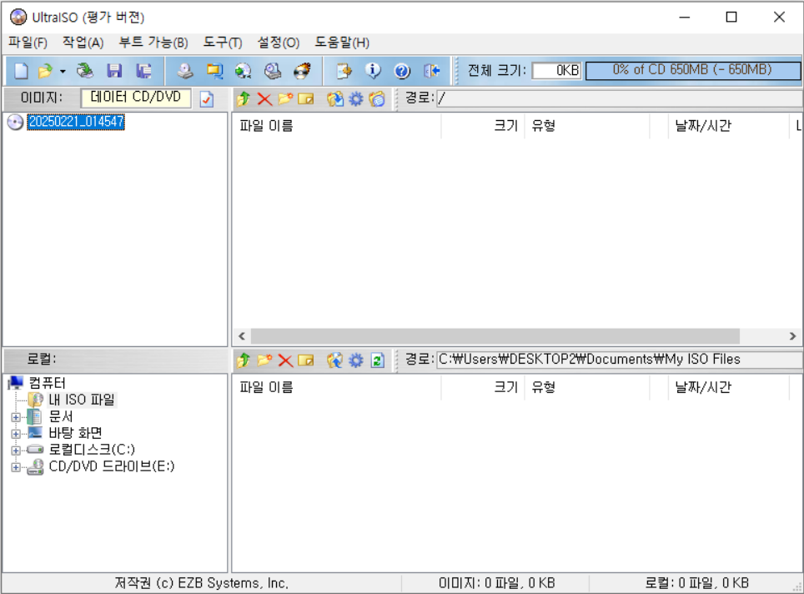This screenshot has height=594, width=804.
Task: Sort local pane by 파일 이름 column
Action: coord(337,387)
